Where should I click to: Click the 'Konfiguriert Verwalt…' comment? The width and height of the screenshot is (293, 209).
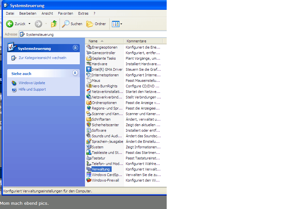pyautogui.click(x=143, y=169)
